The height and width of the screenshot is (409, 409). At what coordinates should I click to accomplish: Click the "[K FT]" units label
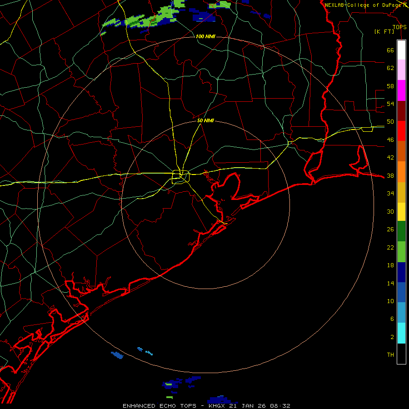click(384, 31)
